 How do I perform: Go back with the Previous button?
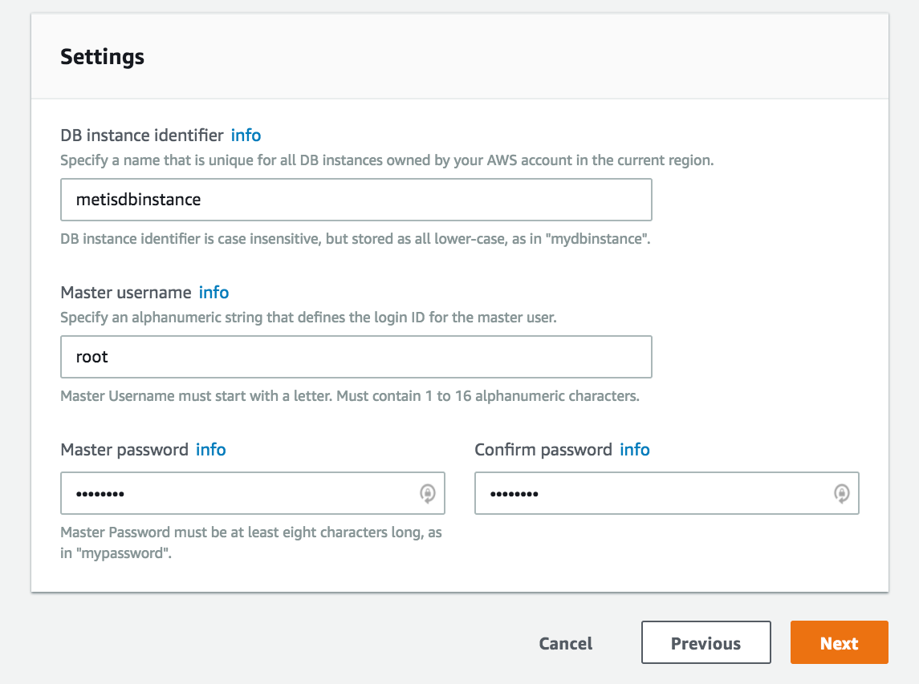pos(706,643)
